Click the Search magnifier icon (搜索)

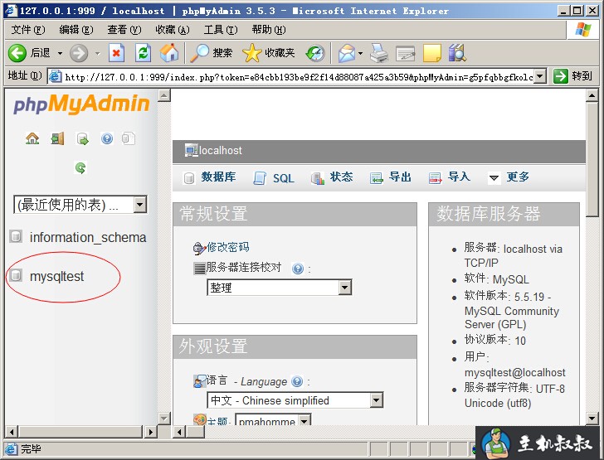(x=200, y=53)
